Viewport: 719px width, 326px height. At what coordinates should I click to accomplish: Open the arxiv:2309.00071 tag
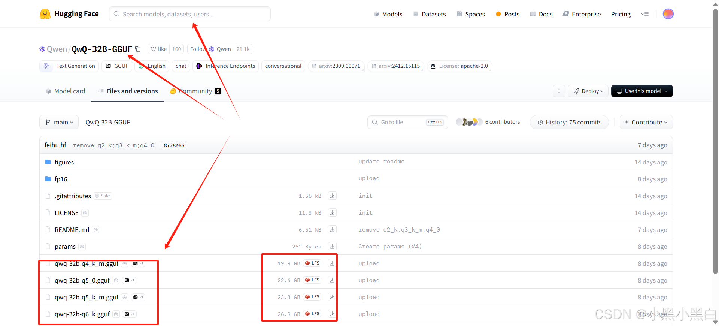pyautogui.click(x=336, y=66)
